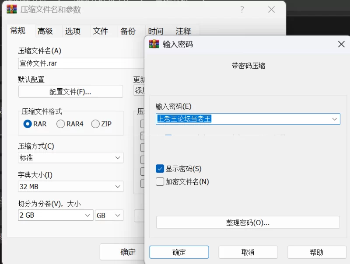This screenshot has width=350, height=264.
Task: Close the 输入密码 dialog
Action: point(341,44)
